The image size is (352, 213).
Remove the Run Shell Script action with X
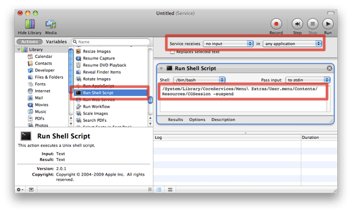(329, 68)
